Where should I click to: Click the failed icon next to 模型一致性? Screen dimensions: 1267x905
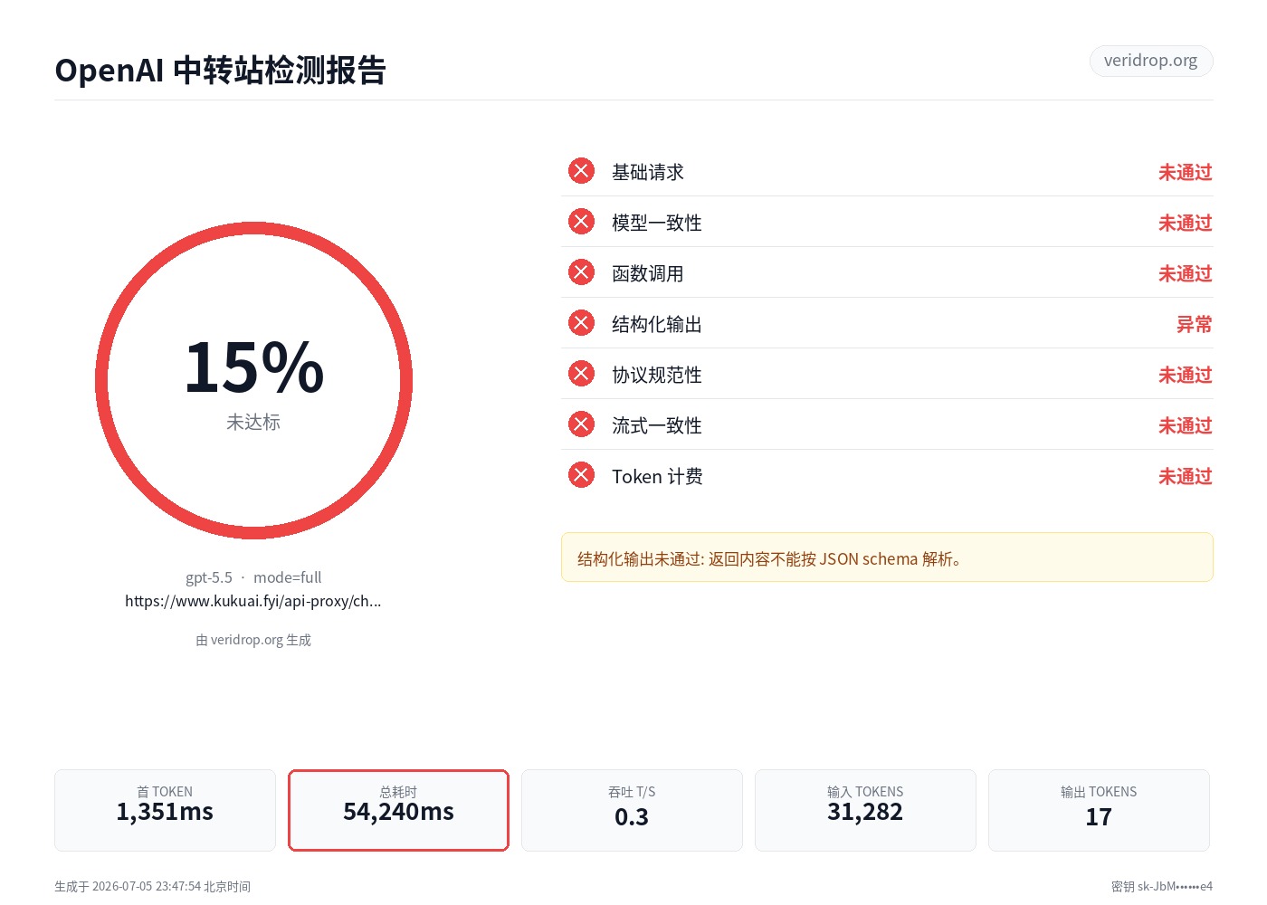[x=581, y=222]
